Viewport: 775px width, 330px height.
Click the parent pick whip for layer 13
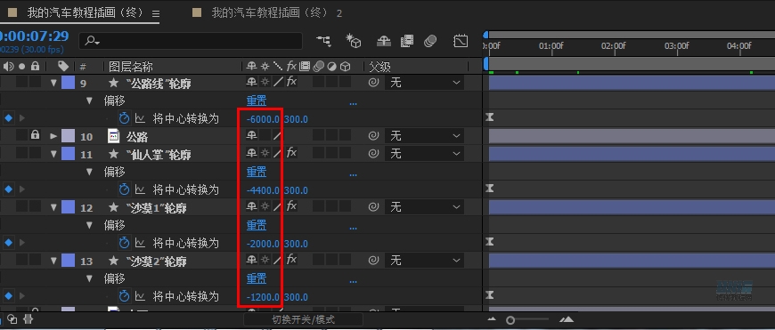coord(373,261)
